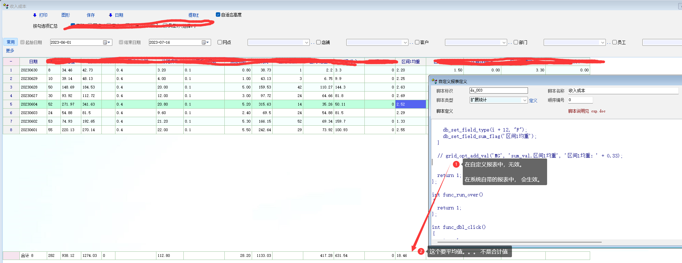Screen dimensions: 682x263
Task: Expand the combo box left of 部门
Action: (x=503, y=42)
